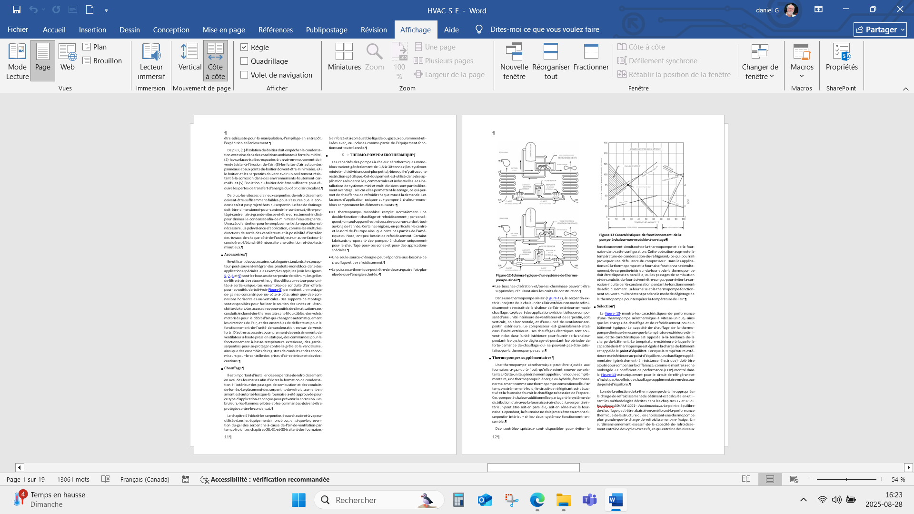Click the Partager button
The image size is (914, 514).
pos(879,30)
